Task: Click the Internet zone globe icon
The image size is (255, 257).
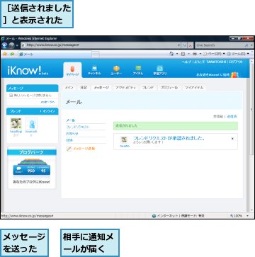Action: pyautogui.click(x=154, y=216)
